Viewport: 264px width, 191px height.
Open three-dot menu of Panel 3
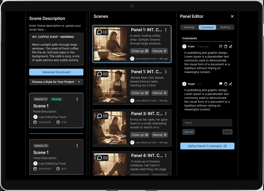(166, 114)
